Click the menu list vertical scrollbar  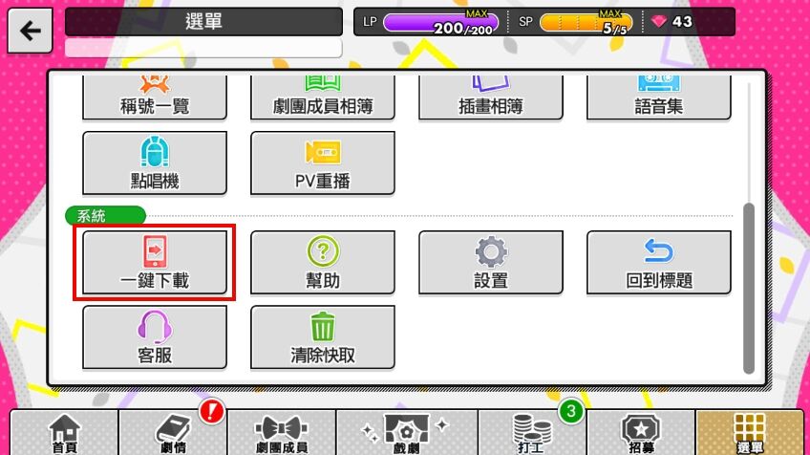[x=749, y=288]
